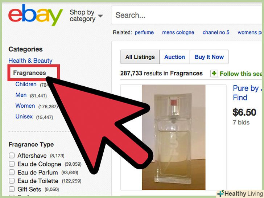Open the Women fragrances subcategory

(x=25, y=106)
